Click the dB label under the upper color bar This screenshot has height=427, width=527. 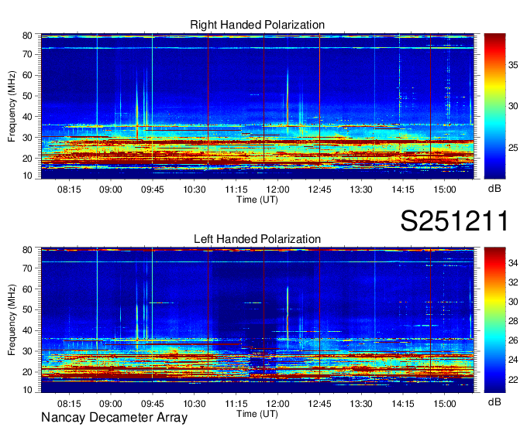[x=494, y=188]
